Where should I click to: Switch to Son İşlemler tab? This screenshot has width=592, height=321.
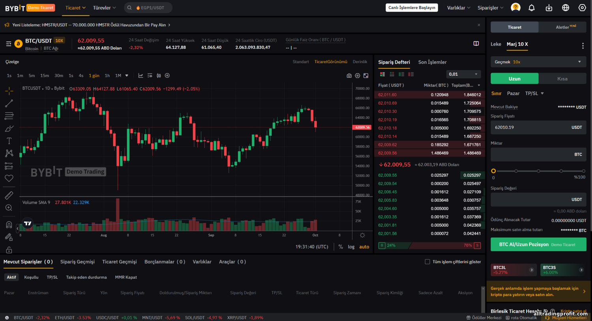coord(432,62)
